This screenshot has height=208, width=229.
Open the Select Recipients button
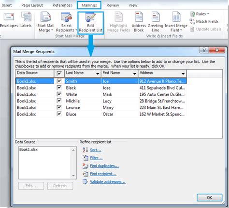click(x=66, y=22)
